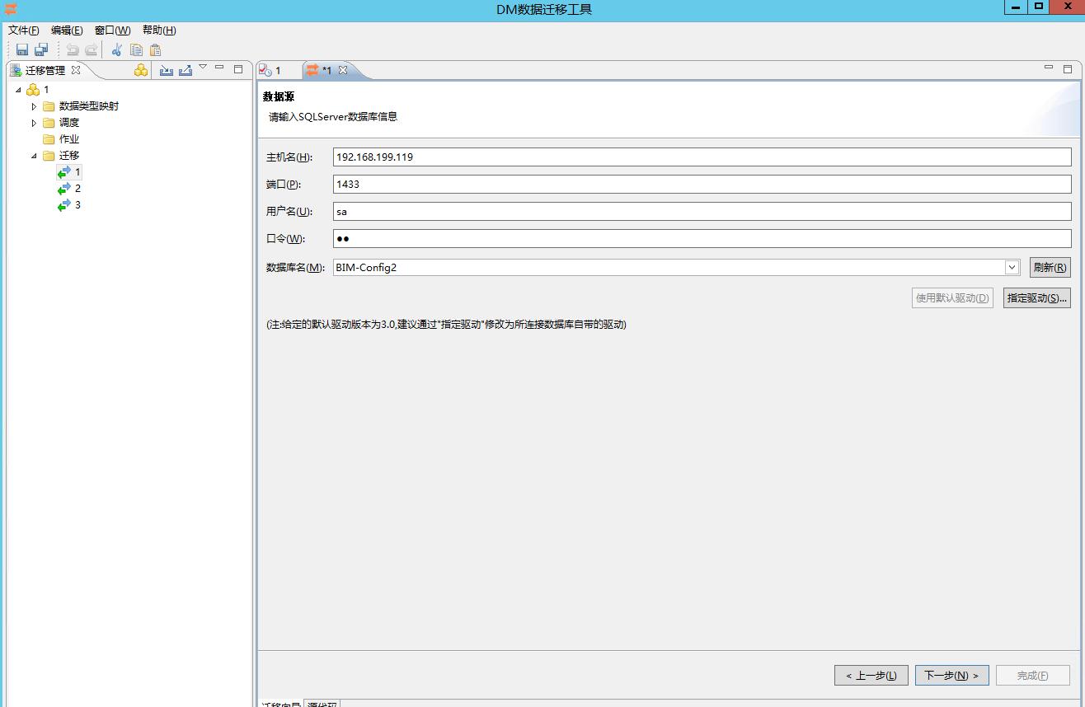Close the *1 editor tab
This screenshot has height=707, width=1085.
click(343, 70)
